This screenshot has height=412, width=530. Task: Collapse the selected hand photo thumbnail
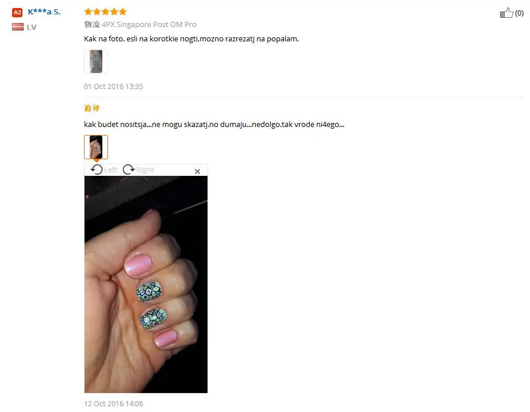96,147
